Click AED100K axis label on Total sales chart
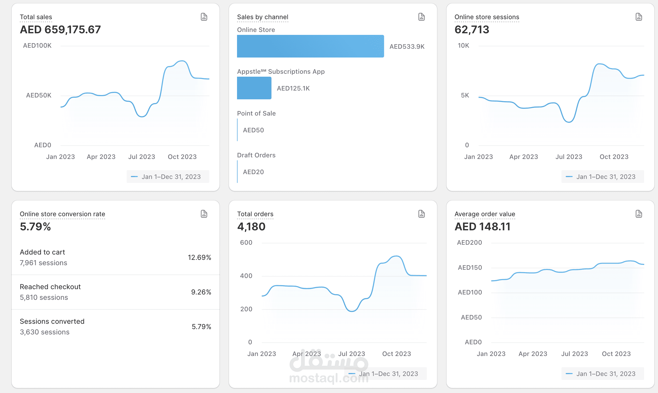658x393 pixels. (37, 46)
